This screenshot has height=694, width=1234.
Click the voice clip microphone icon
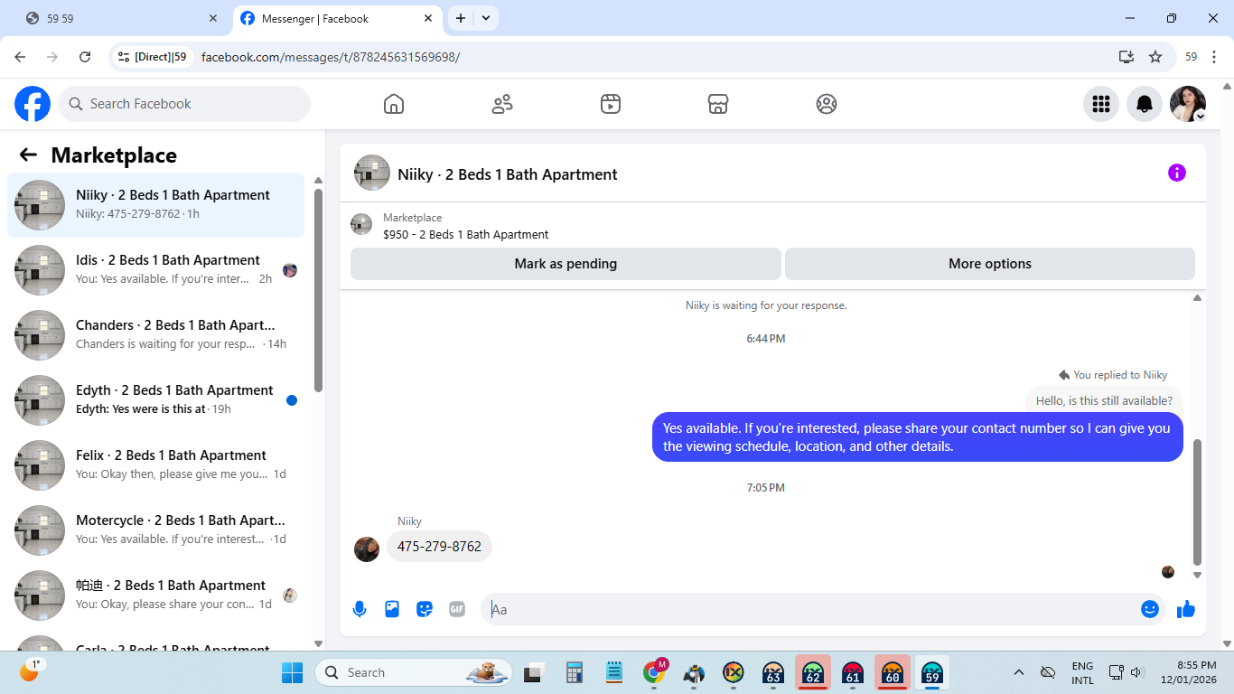[x=360, y=609]
